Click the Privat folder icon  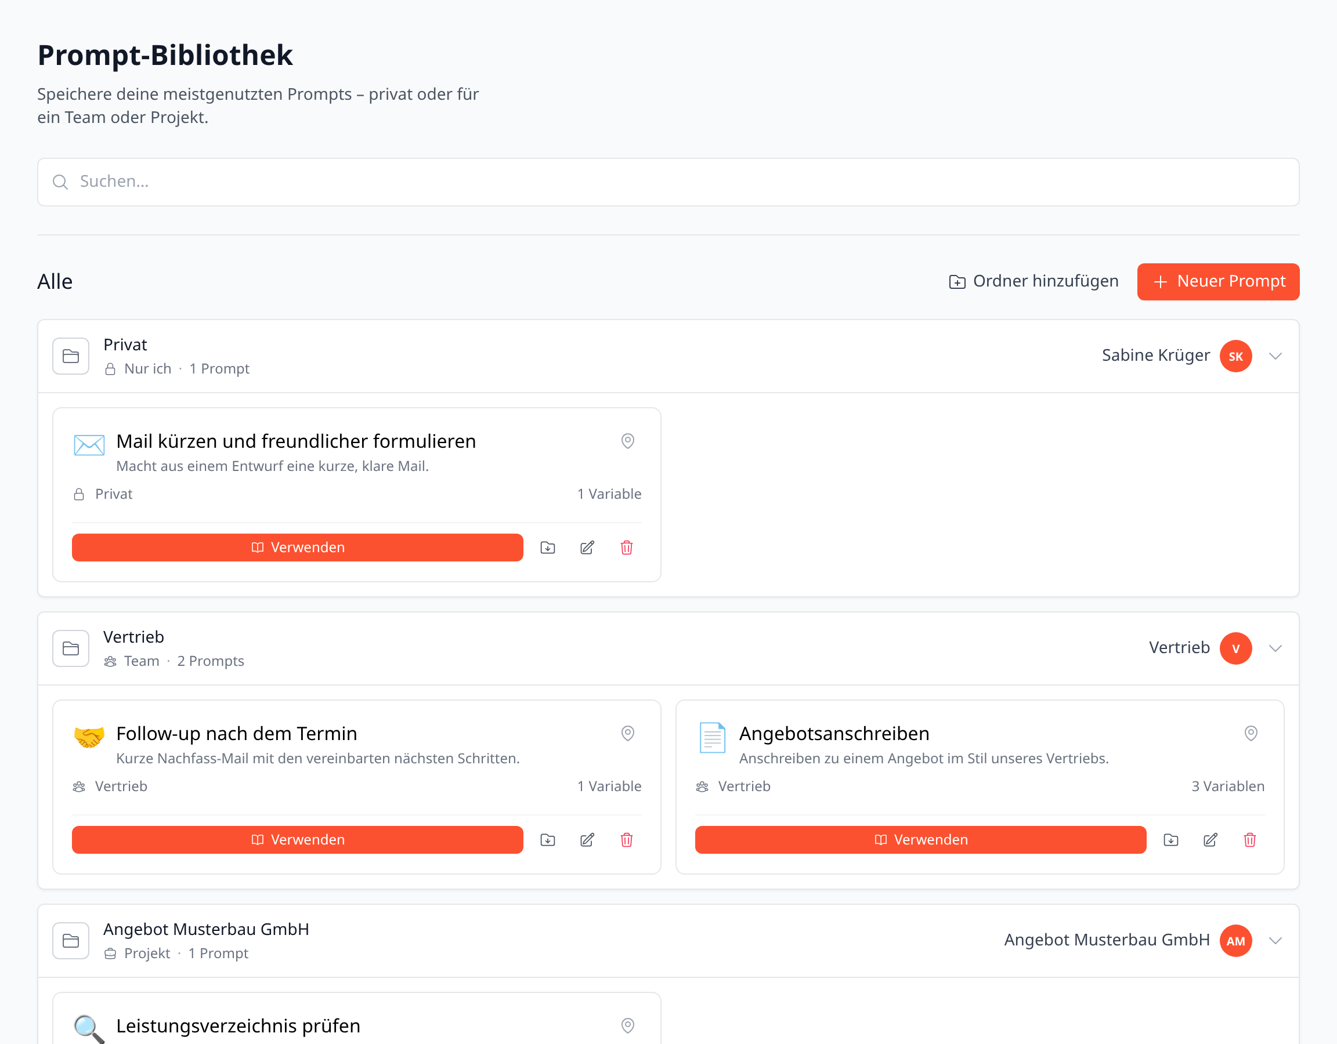71,356
